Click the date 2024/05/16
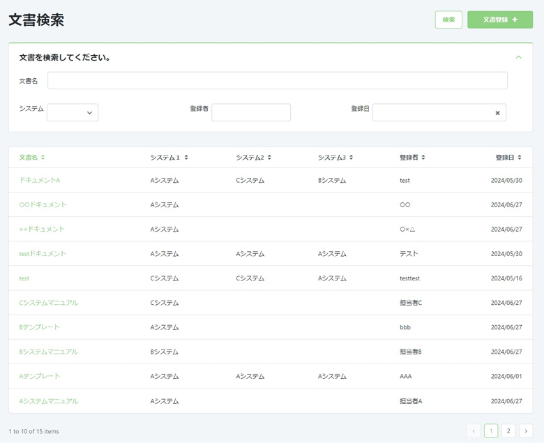544x443 pixels. [506, 278]
